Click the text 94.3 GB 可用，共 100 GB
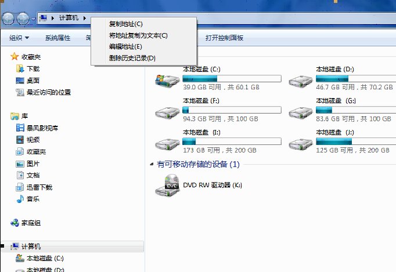396x272 pixels. pos(221,119)
